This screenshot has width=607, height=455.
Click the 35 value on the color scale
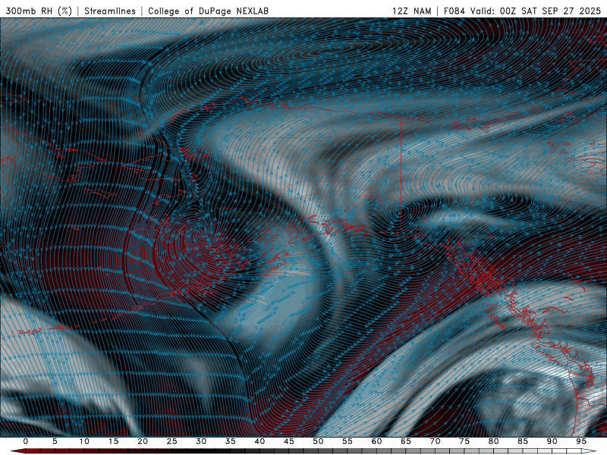click(x=231, y=441)
